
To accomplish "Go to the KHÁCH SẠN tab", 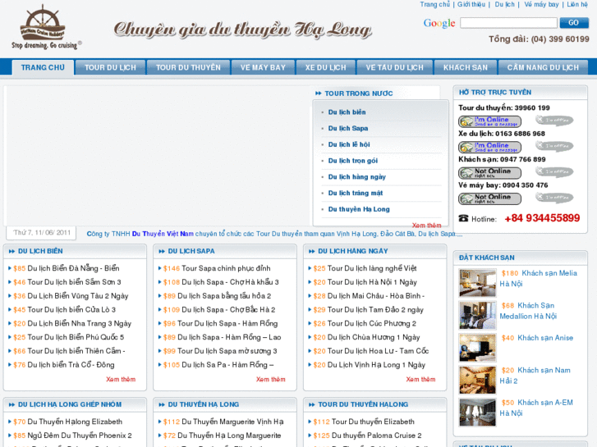I will click(466, 67).
